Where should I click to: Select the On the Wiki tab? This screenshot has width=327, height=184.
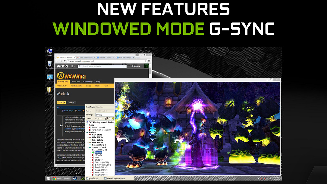pos(63,82)
